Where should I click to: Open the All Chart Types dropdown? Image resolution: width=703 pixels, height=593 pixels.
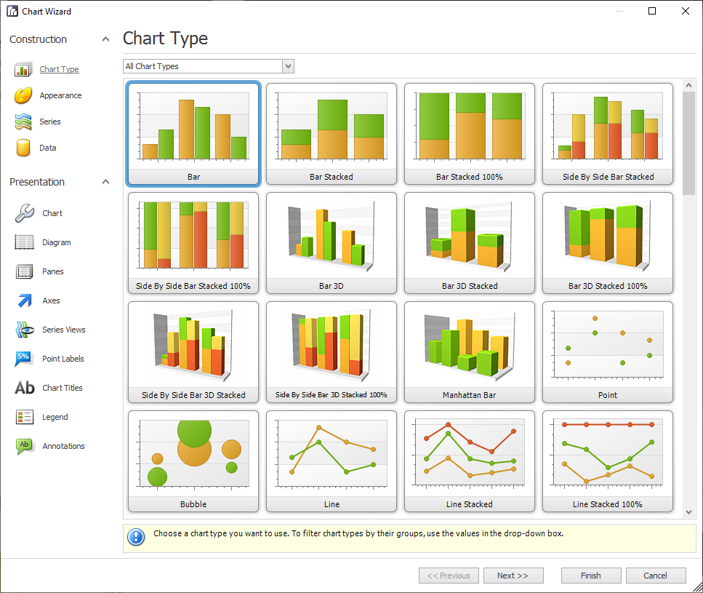click(x=289, y=65)
